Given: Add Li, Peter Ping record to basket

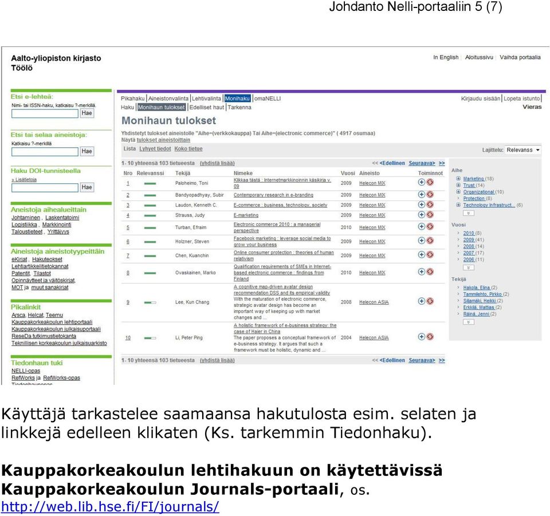Looking at the screenshot, I should (x=421, y=337).
